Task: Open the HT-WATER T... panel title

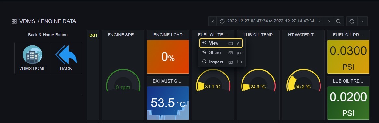Action: coord(303,35)
